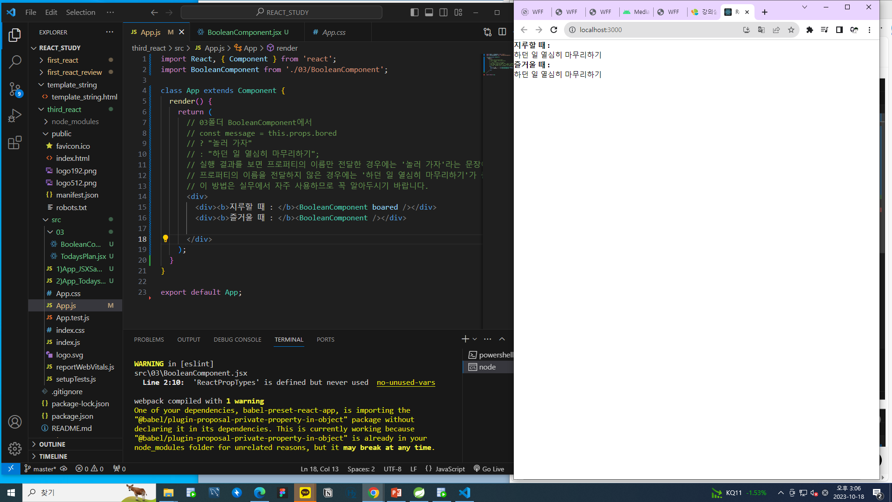
Task: Open the Search view in activity bar
Action: (x=15, y=61)
